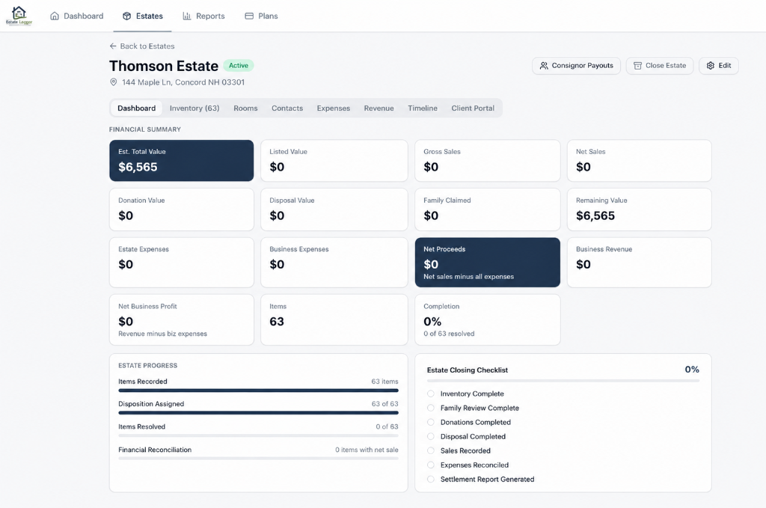Check off Disposal Completed

tap(430, 436)
